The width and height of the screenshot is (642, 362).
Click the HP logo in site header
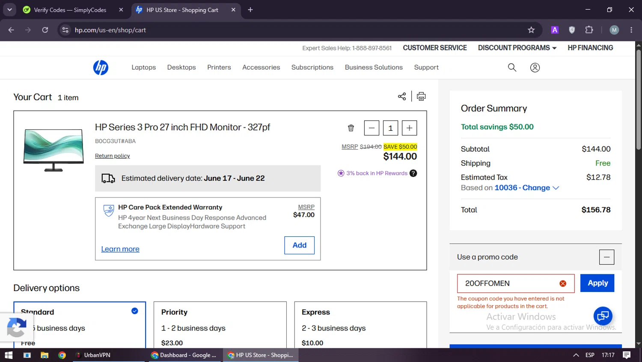(101, 68)
